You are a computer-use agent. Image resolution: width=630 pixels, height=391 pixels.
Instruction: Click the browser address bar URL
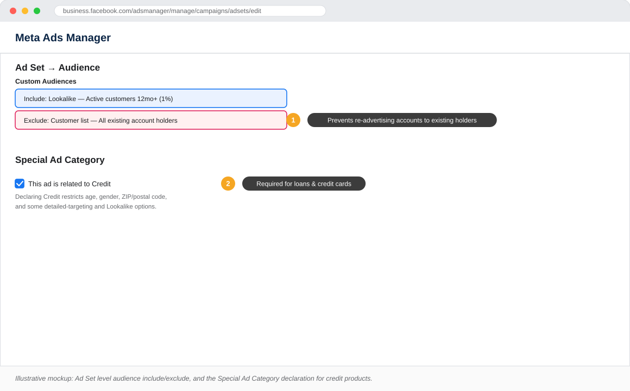[190, 11]
